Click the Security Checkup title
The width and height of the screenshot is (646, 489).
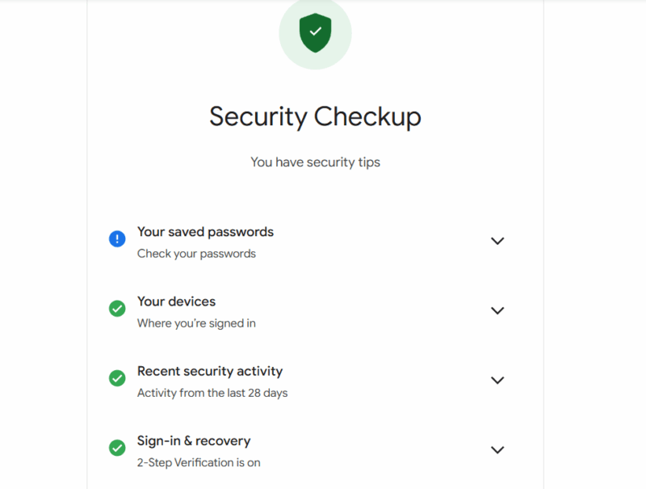point(315,116)
